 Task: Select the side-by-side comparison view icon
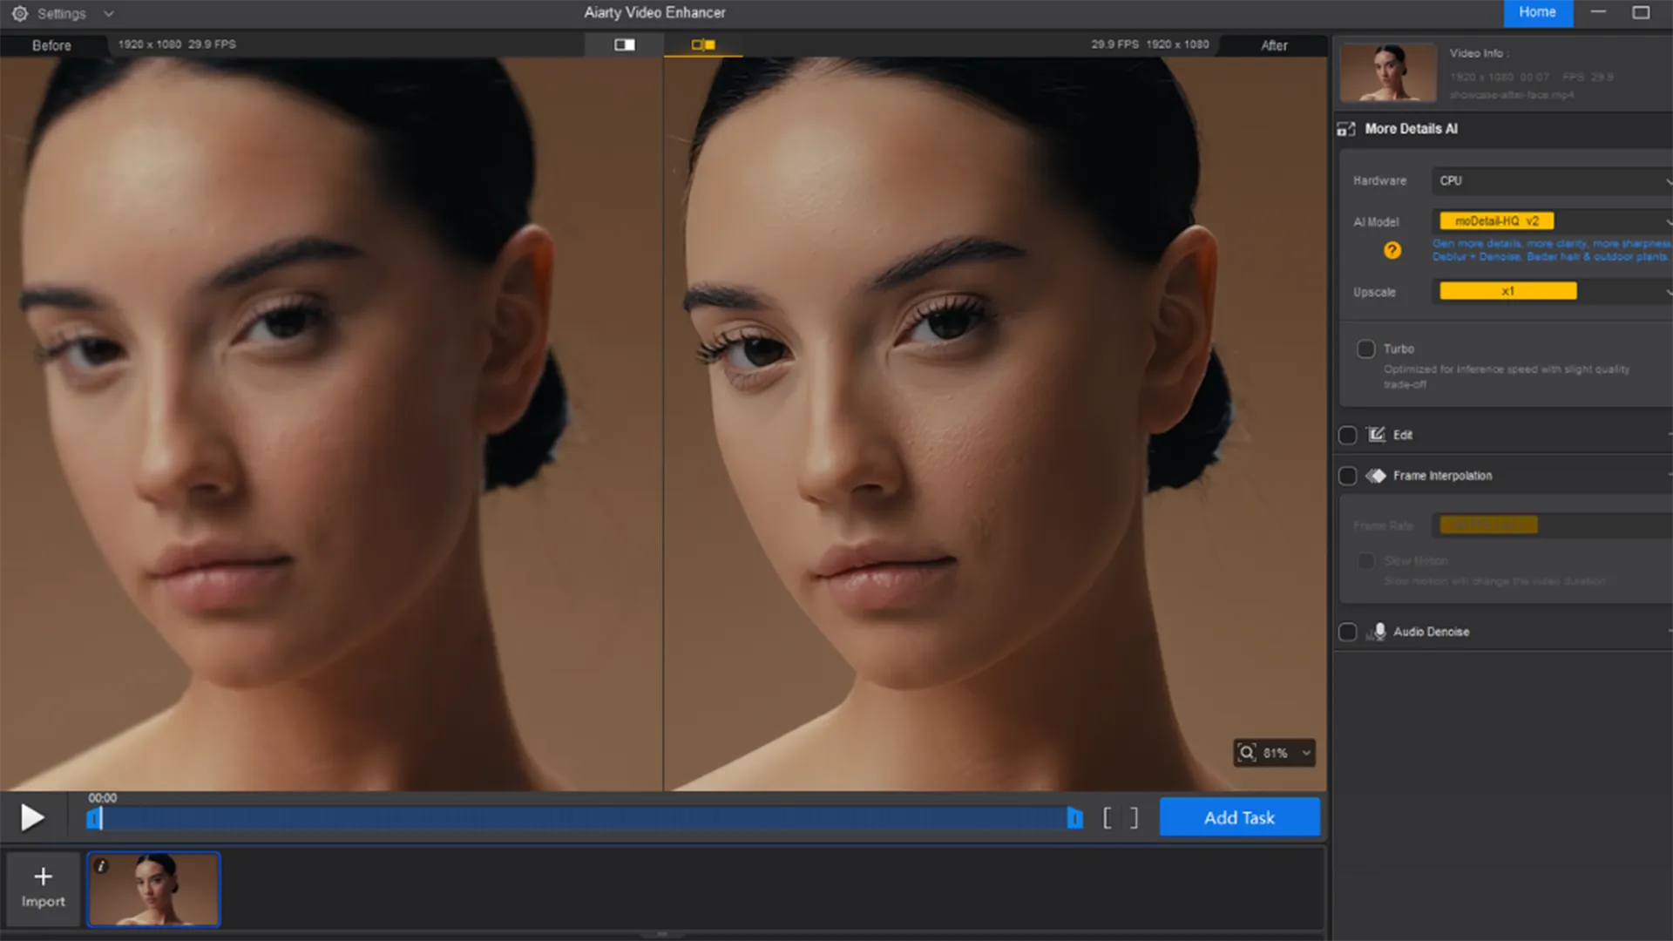[702, 44]
